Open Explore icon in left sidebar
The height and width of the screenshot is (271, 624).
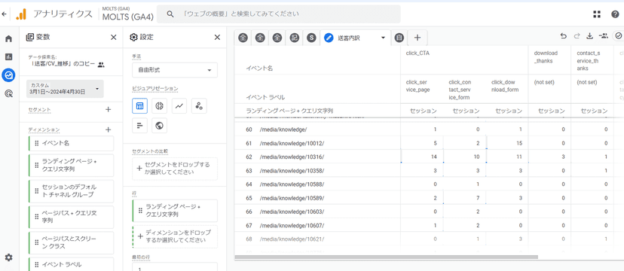pyautogui.click(x=8, y=75)
